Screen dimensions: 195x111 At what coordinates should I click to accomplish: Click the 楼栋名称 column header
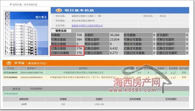[x=24, y=99]
